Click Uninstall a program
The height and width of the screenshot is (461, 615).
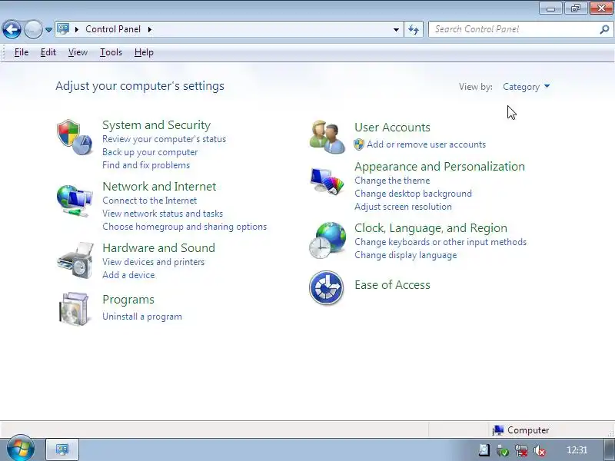click(142, 317)
